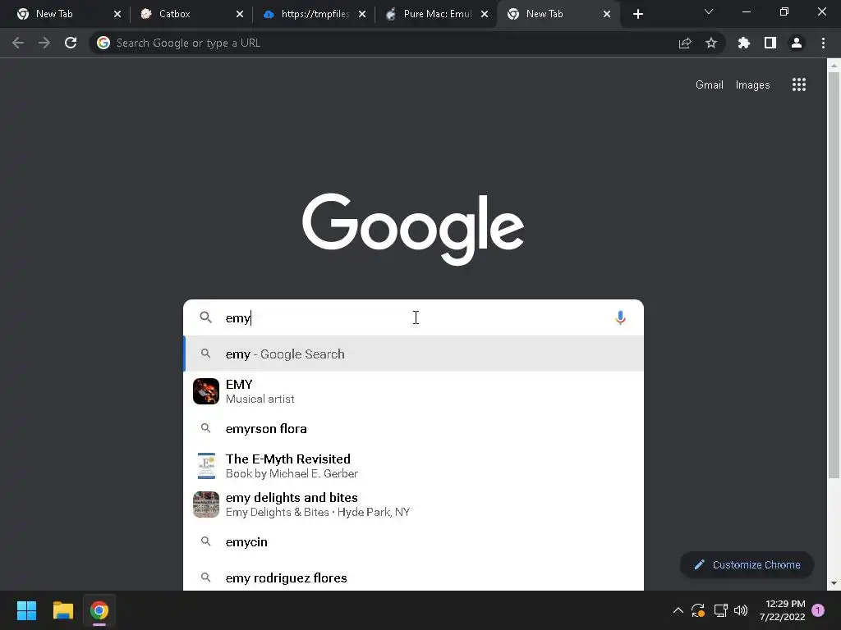841x630 pixels.
Task: Open the Images link
Action: (x=752, y=84)
